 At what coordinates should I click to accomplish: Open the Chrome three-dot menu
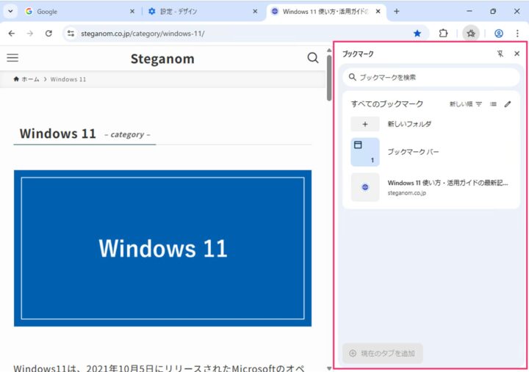click(517, 33)
